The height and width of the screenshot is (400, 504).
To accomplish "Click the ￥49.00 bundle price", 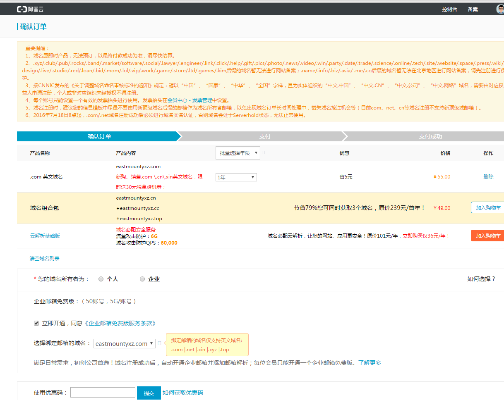I will click(442, 208).
